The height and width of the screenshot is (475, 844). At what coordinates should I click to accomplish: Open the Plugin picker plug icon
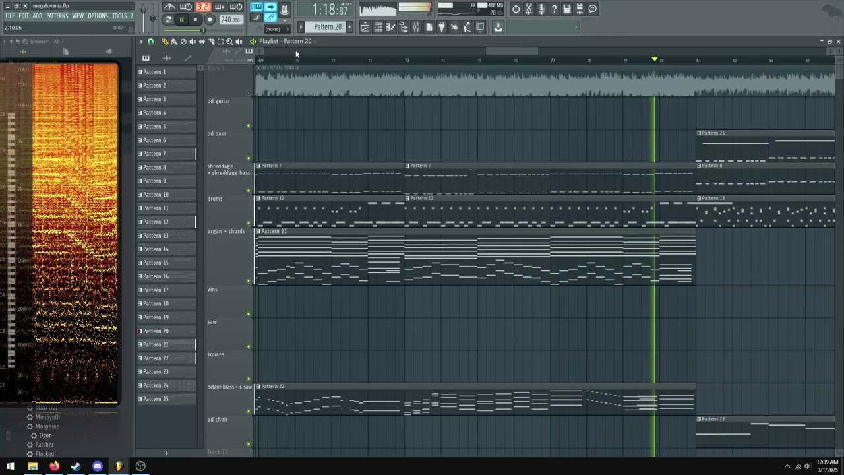pyautogui.click(x=442, y=27)
